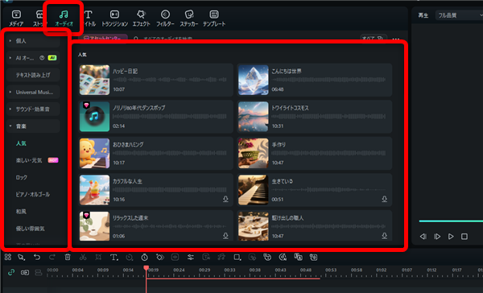Viewport: 483px width, 293px height.
Task: Expand the 個人 category
Action: tap(33, 41)
